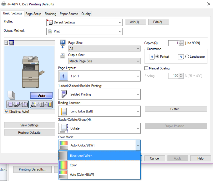The height and width of the screenshot is (181, 213).
Task: Click View Settings button
Action: point(29,125)
